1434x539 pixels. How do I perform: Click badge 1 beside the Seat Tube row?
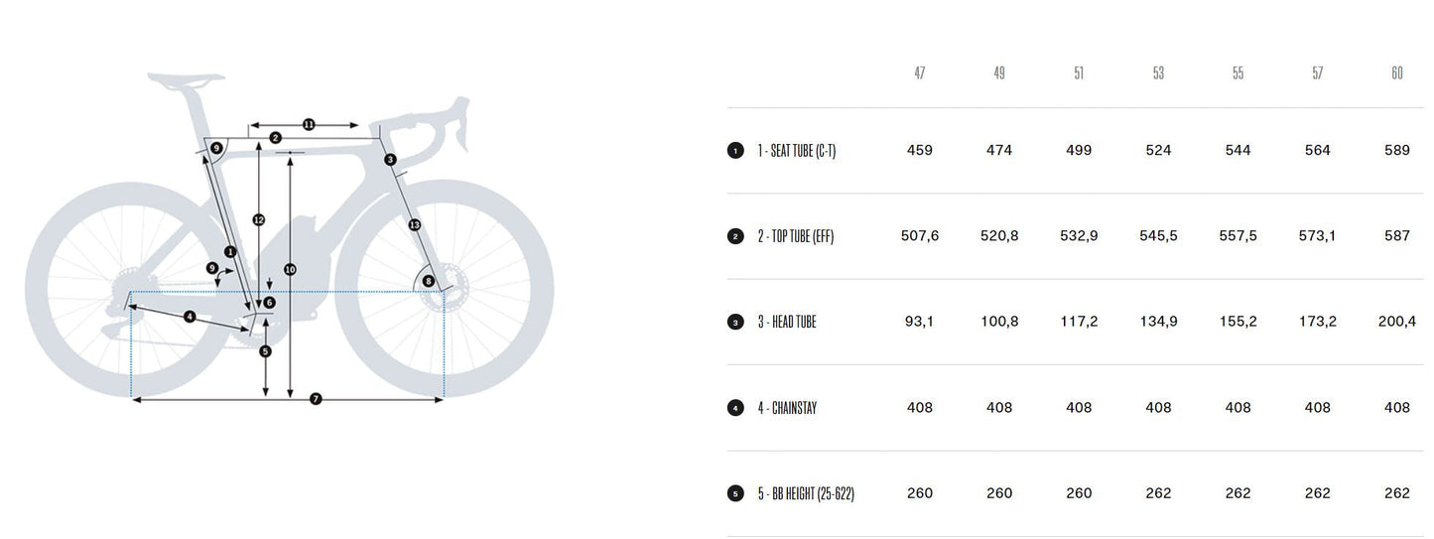click(735, 151)
